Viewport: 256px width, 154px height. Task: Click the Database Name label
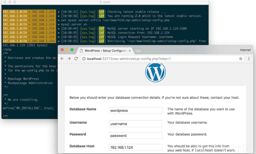[x=83, y=109]
